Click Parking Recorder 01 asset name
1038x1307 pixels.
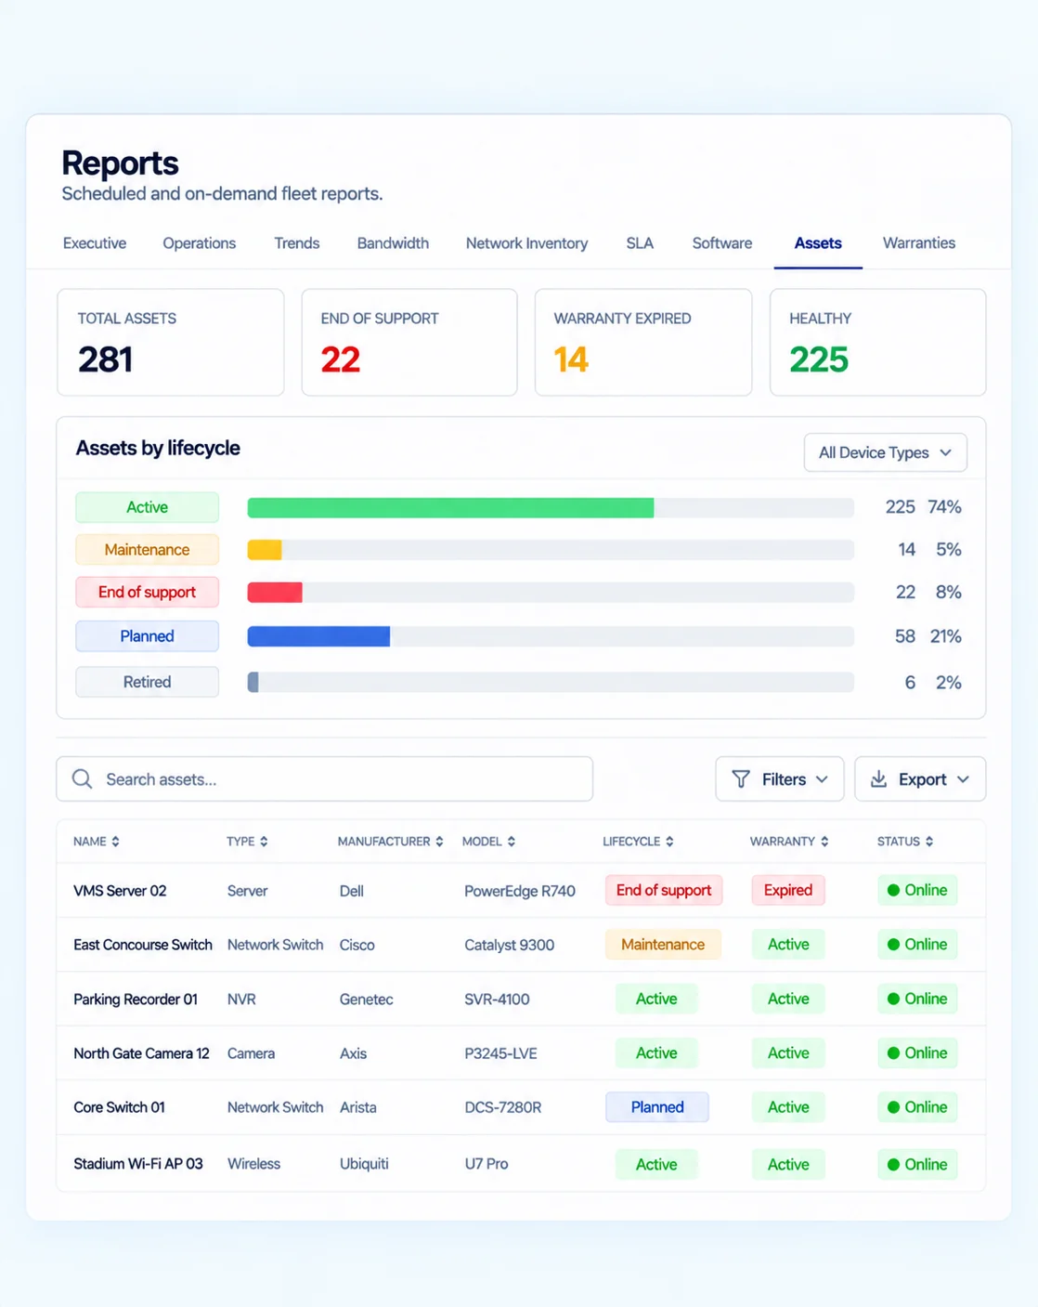pyautogui.click(x=136, y=1000)
